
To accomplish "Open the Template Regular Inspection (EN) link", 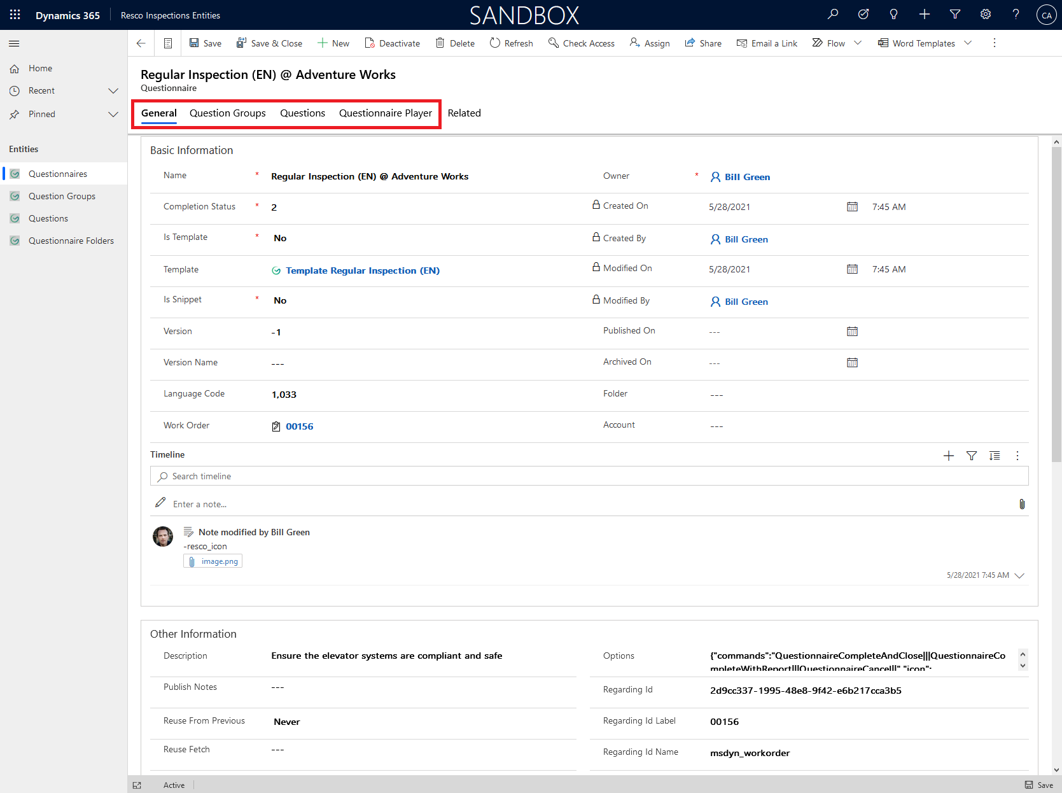I will [362, 270].
